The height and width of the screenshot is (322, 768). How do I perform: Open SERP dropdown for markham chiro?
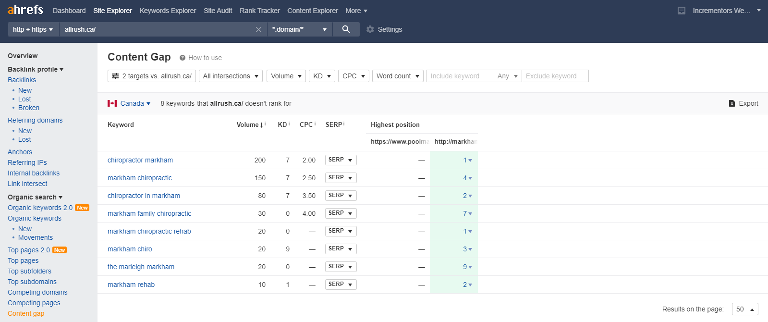point(341,249)
